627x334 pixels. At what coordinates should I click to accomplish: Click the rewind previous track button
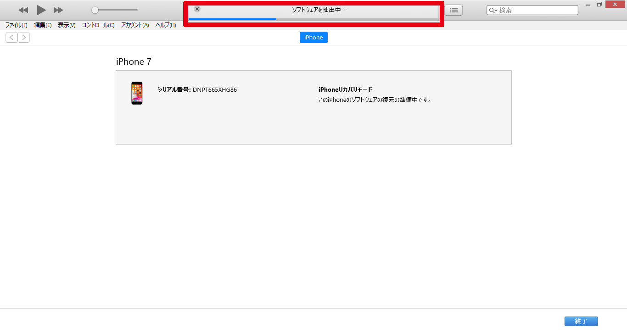(23, 10)
